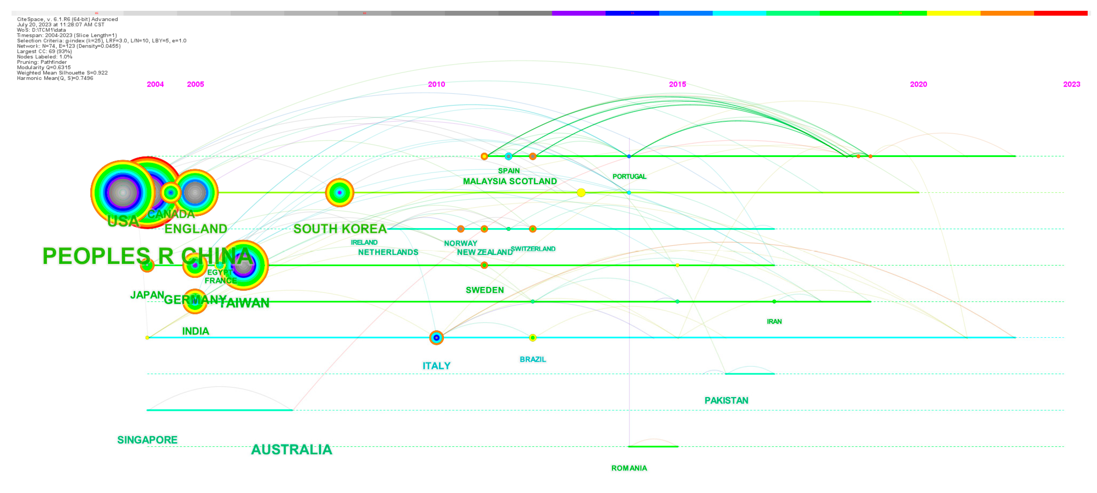Click the cyan Spain node
Viewport: 1097px width, 493px height.
pos(509,157)
